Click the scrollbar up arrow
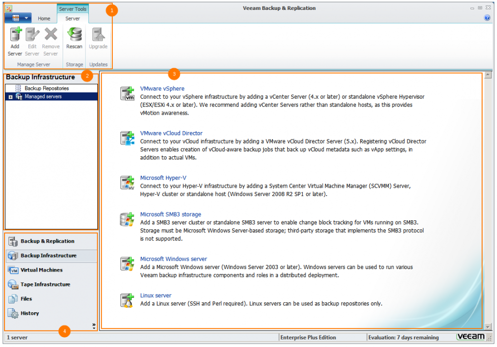Viewport: 497px width, 347px height. coord(488,75)
